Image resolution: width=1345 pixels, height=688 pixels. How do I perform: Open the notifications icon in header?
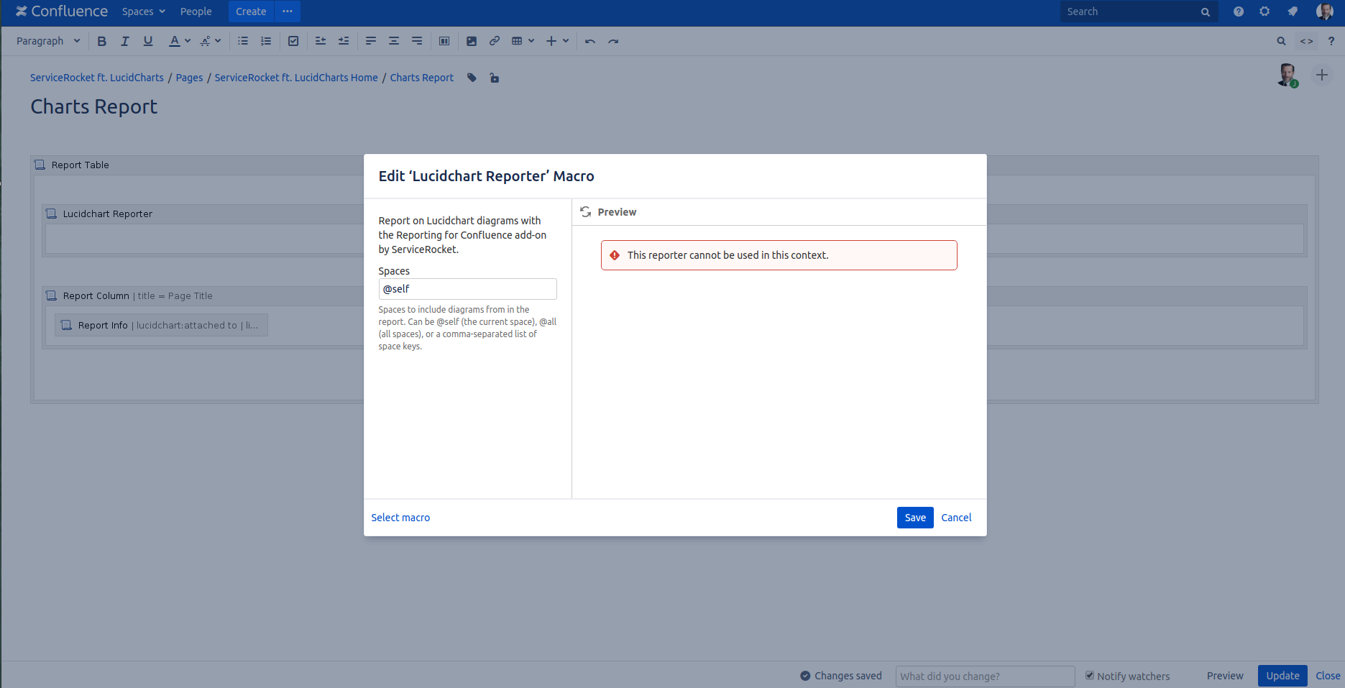[x=1293, y=12]
